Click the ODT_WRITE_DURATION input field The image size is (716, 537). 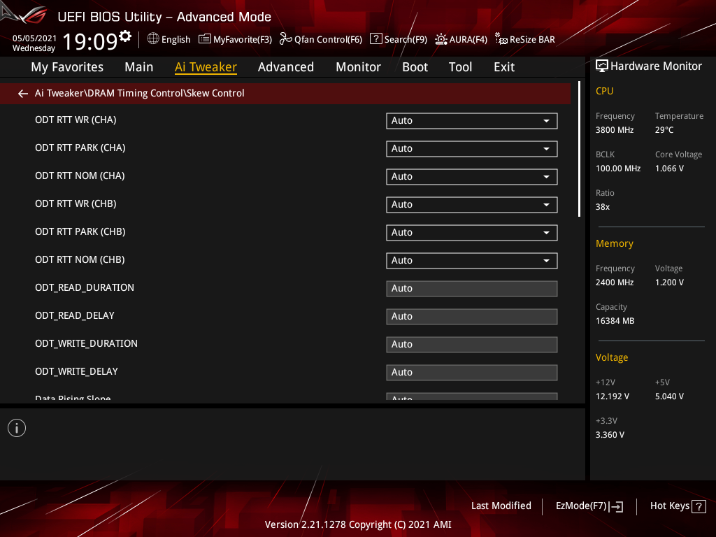(472, 344)
